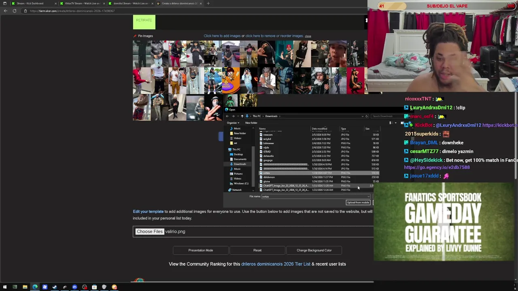Open drileros dominicanois 2026 Tier List link

point(276,264)
